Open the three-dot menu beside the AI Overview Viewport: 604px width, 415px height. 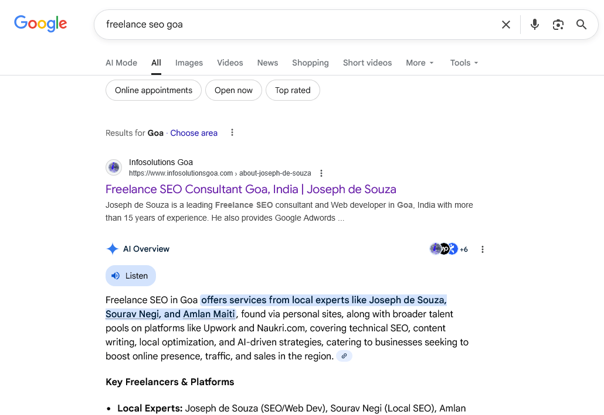(x=482, y=249)
